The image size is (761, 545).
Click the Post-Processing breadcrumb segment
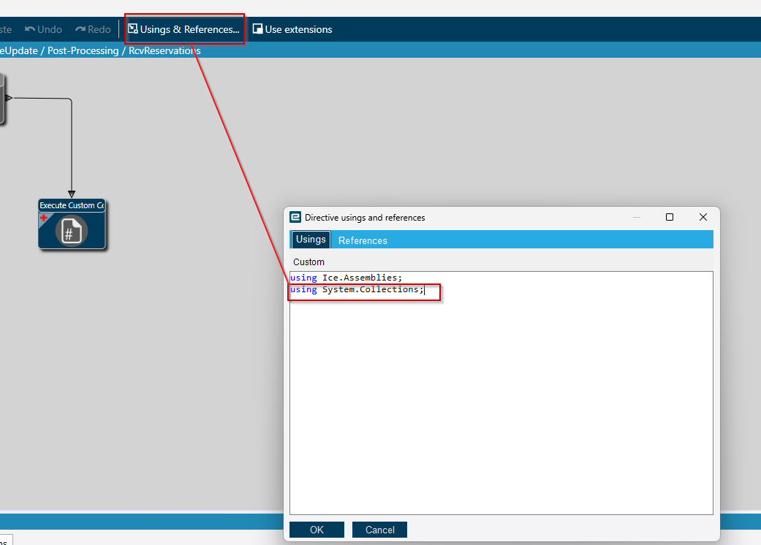click(83, 50)
